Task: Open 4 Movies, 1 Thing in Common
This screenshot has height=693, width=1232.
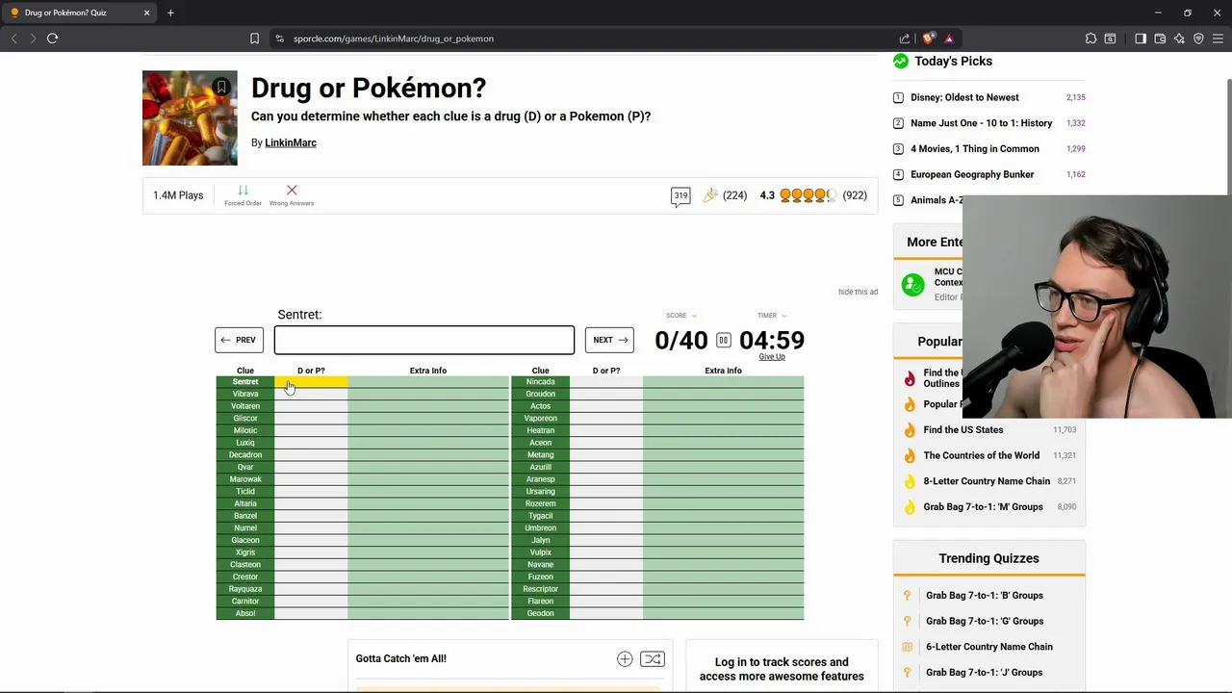Action: point(975,149)
